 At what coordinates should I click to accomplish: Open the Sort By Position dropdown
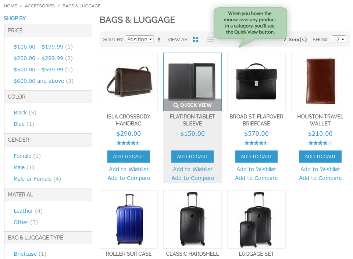(139, 39)
